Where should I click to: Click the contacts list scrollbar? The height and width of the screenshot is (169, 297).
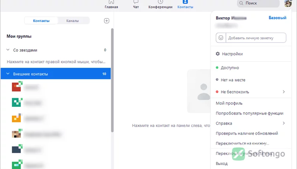pyautogui.click(x=112, y=80)
